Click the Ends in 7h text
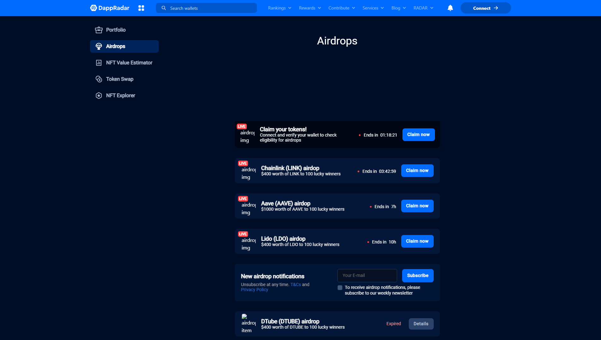 (x=385, y=207)
